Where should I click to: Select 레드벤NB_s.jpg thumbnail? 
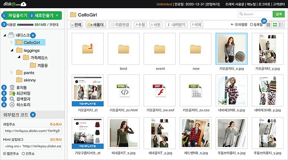(195, 133)
